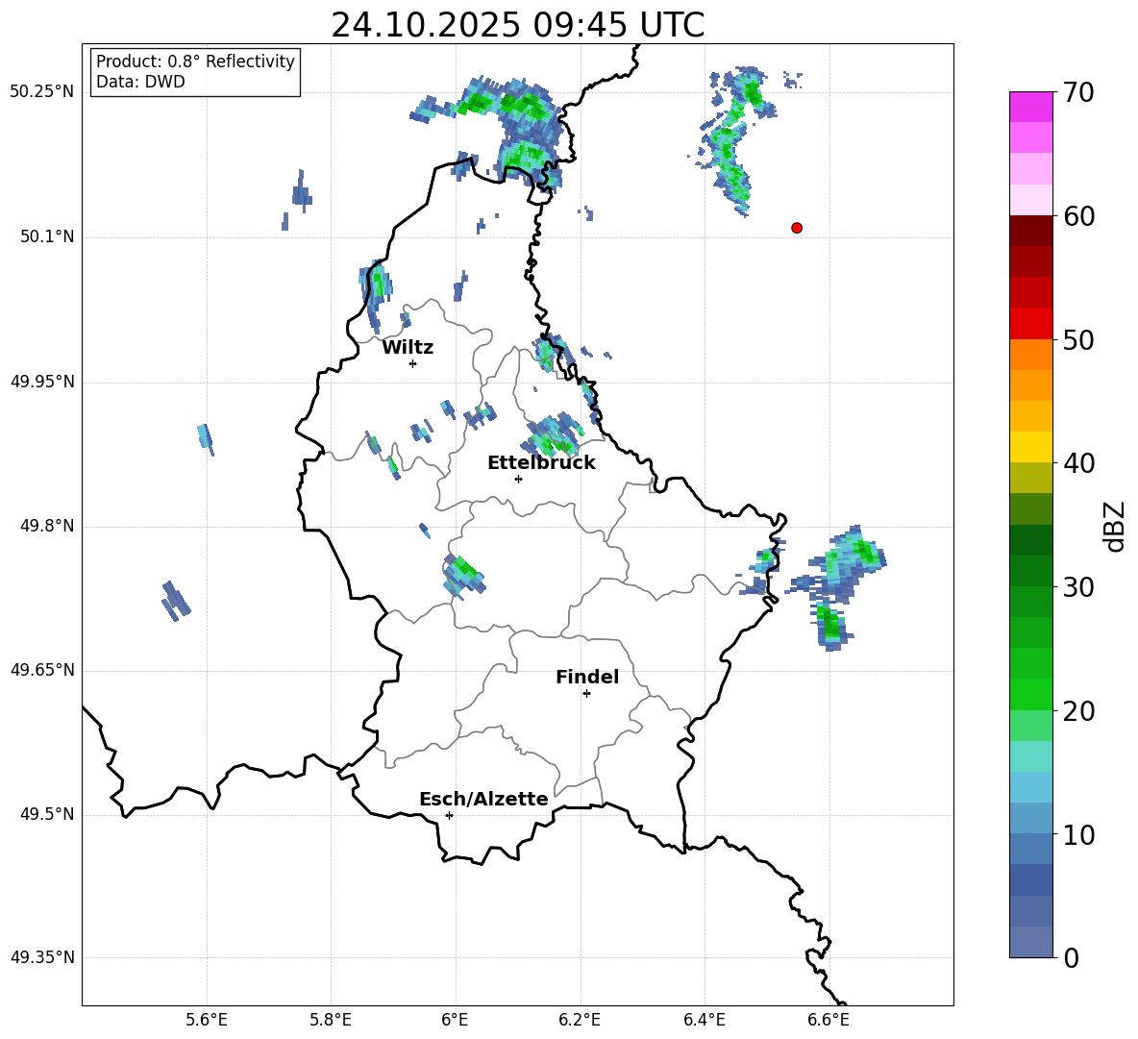Click the colorbar value 10

[x=1078, y=834]
